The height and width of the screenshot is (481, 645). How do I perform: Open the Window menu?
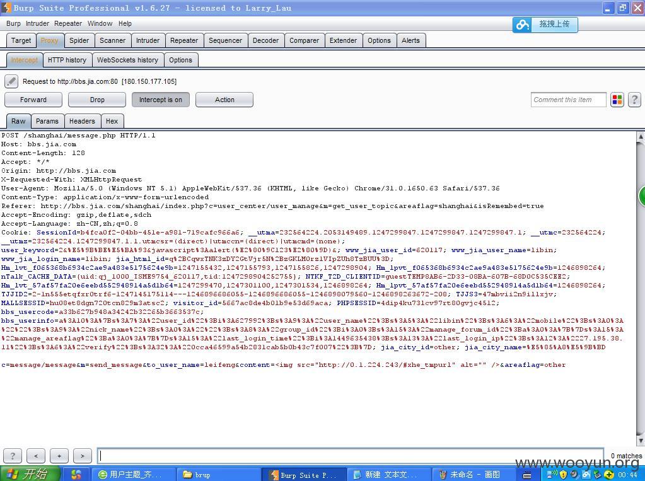[100, 23]
